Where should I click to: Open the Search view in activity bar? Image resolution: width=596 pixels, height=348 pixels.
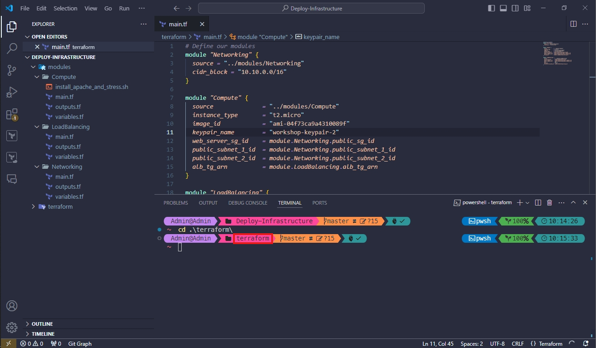pyautogui.click(x=12, y=49)
